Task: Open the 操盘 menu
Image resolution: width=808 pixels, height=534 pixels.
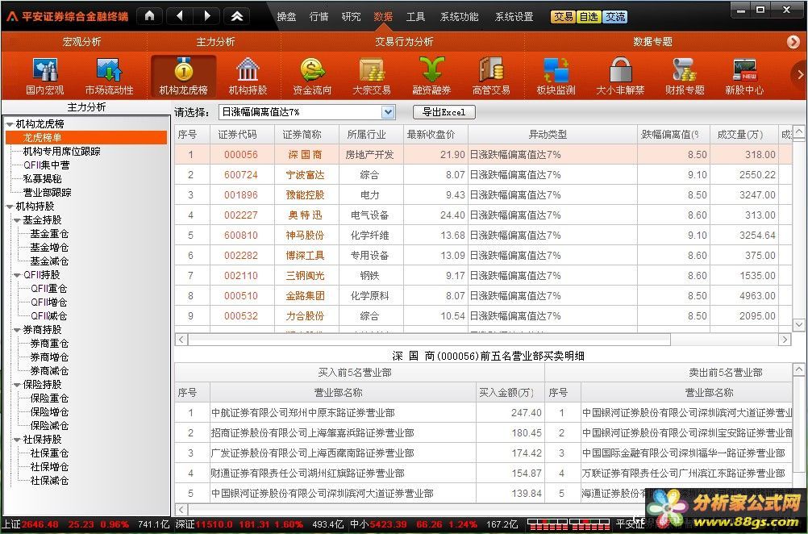Action: [x=286, y=17]
